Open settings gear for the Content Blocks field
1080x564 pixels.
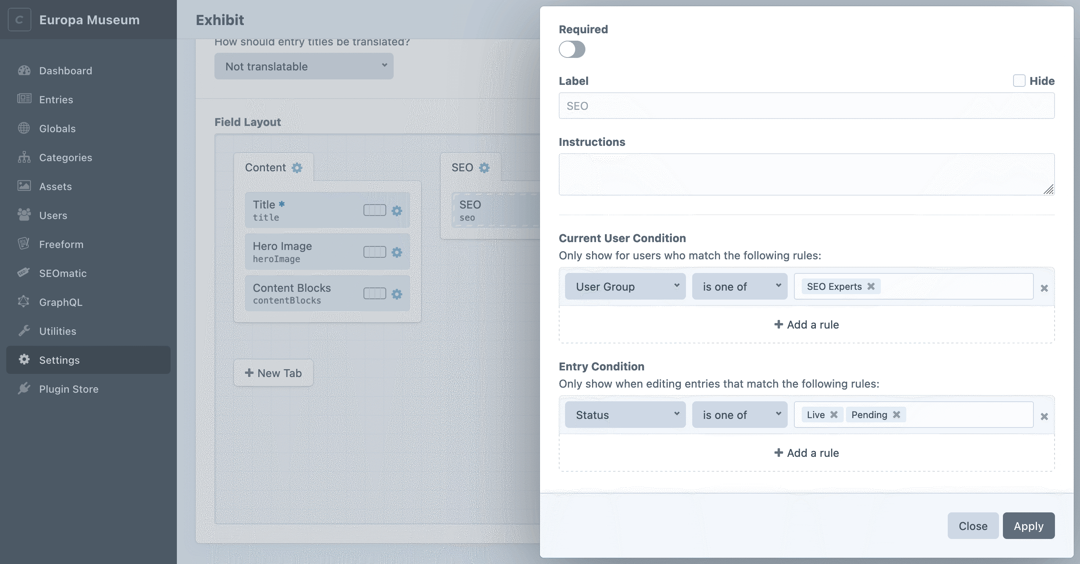click(397, 294)
